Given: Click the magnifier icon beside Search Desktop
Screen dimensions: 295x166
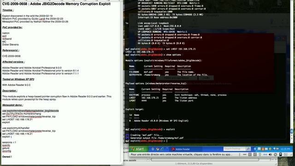Looking at the screenshot, I should (x=248, y=149).
